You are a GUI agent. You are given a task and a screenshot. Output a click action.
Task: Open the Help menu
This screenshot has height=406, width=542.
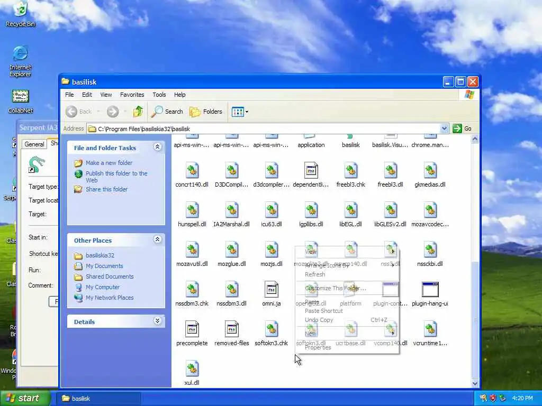click(x=179, y=95)
